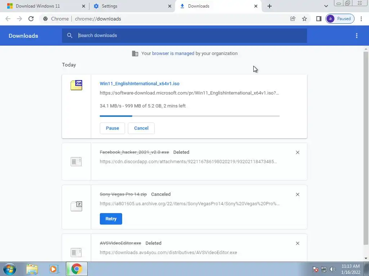The width and height of the screenshot is (369, 276).
Task: Cancel the Win11 ISO download
Action: pyautogui.click(x=141, y=128)
